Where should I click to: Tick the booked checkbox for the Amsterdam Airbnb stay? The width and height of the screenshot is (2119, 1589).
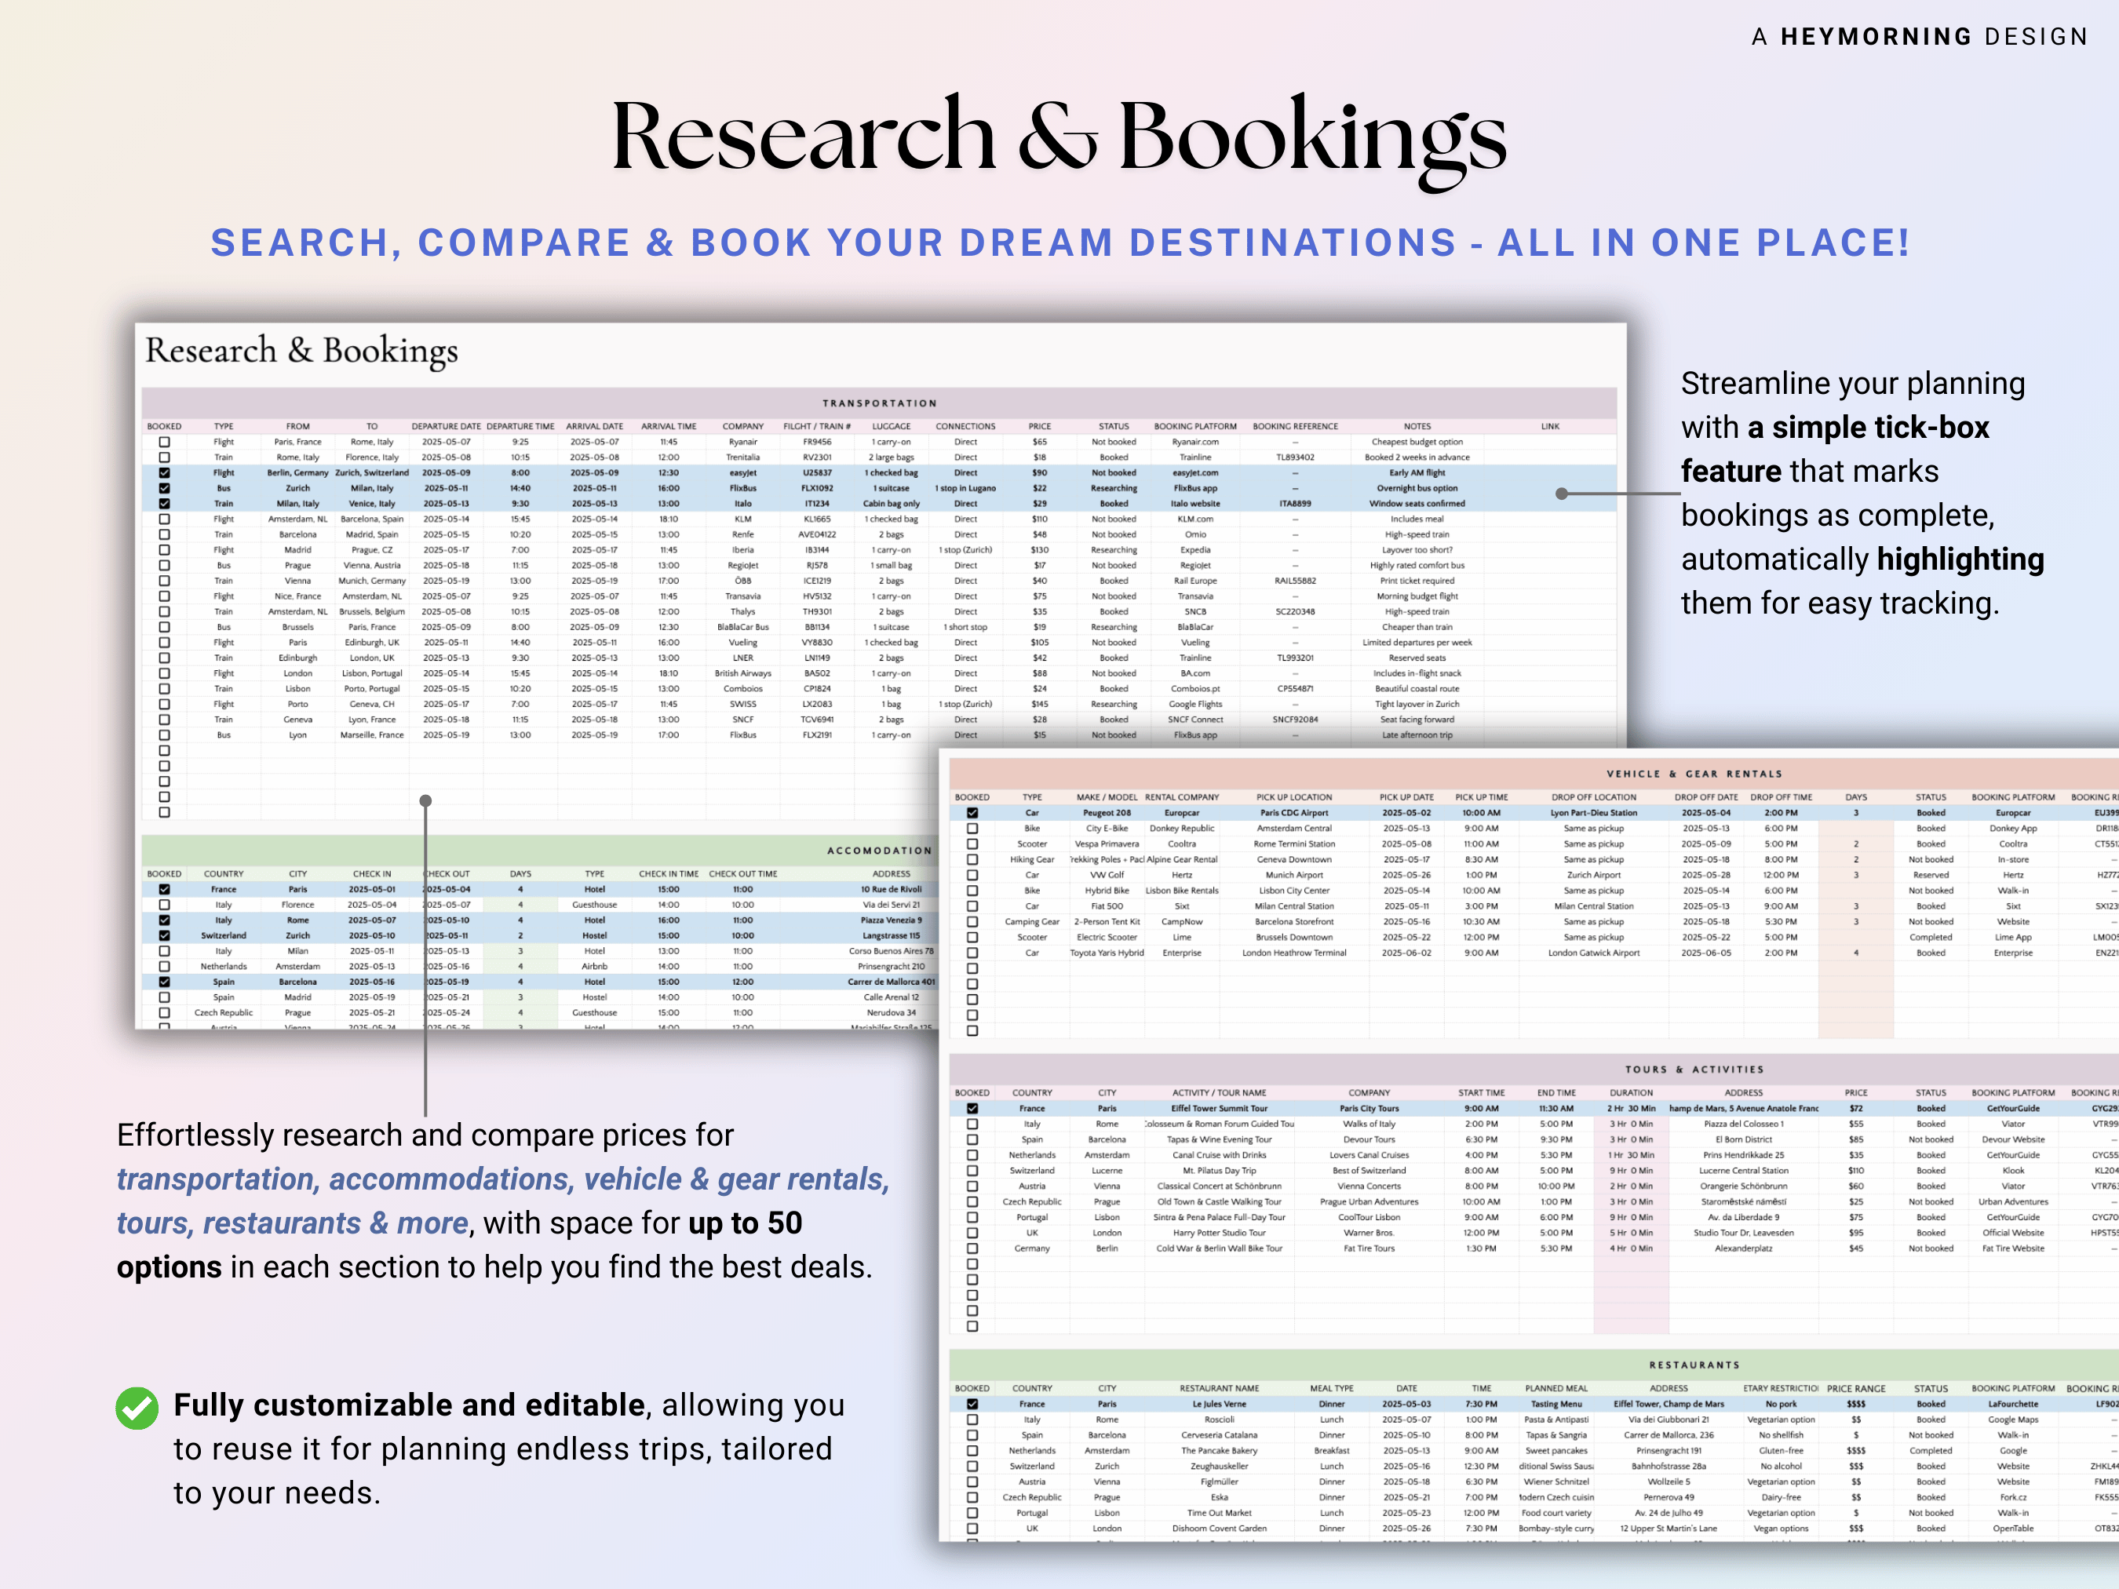pyautogui.click(x=165, y=967)
